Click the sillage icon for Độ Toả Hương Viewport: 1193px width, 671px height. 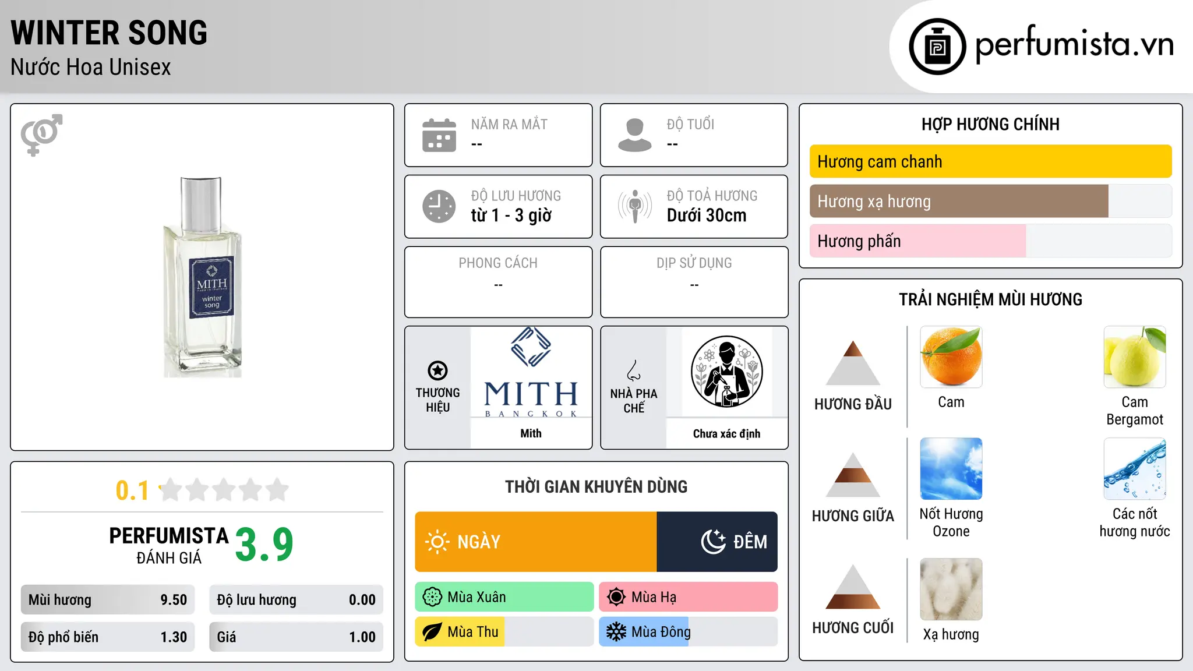(x=635, y=206)
